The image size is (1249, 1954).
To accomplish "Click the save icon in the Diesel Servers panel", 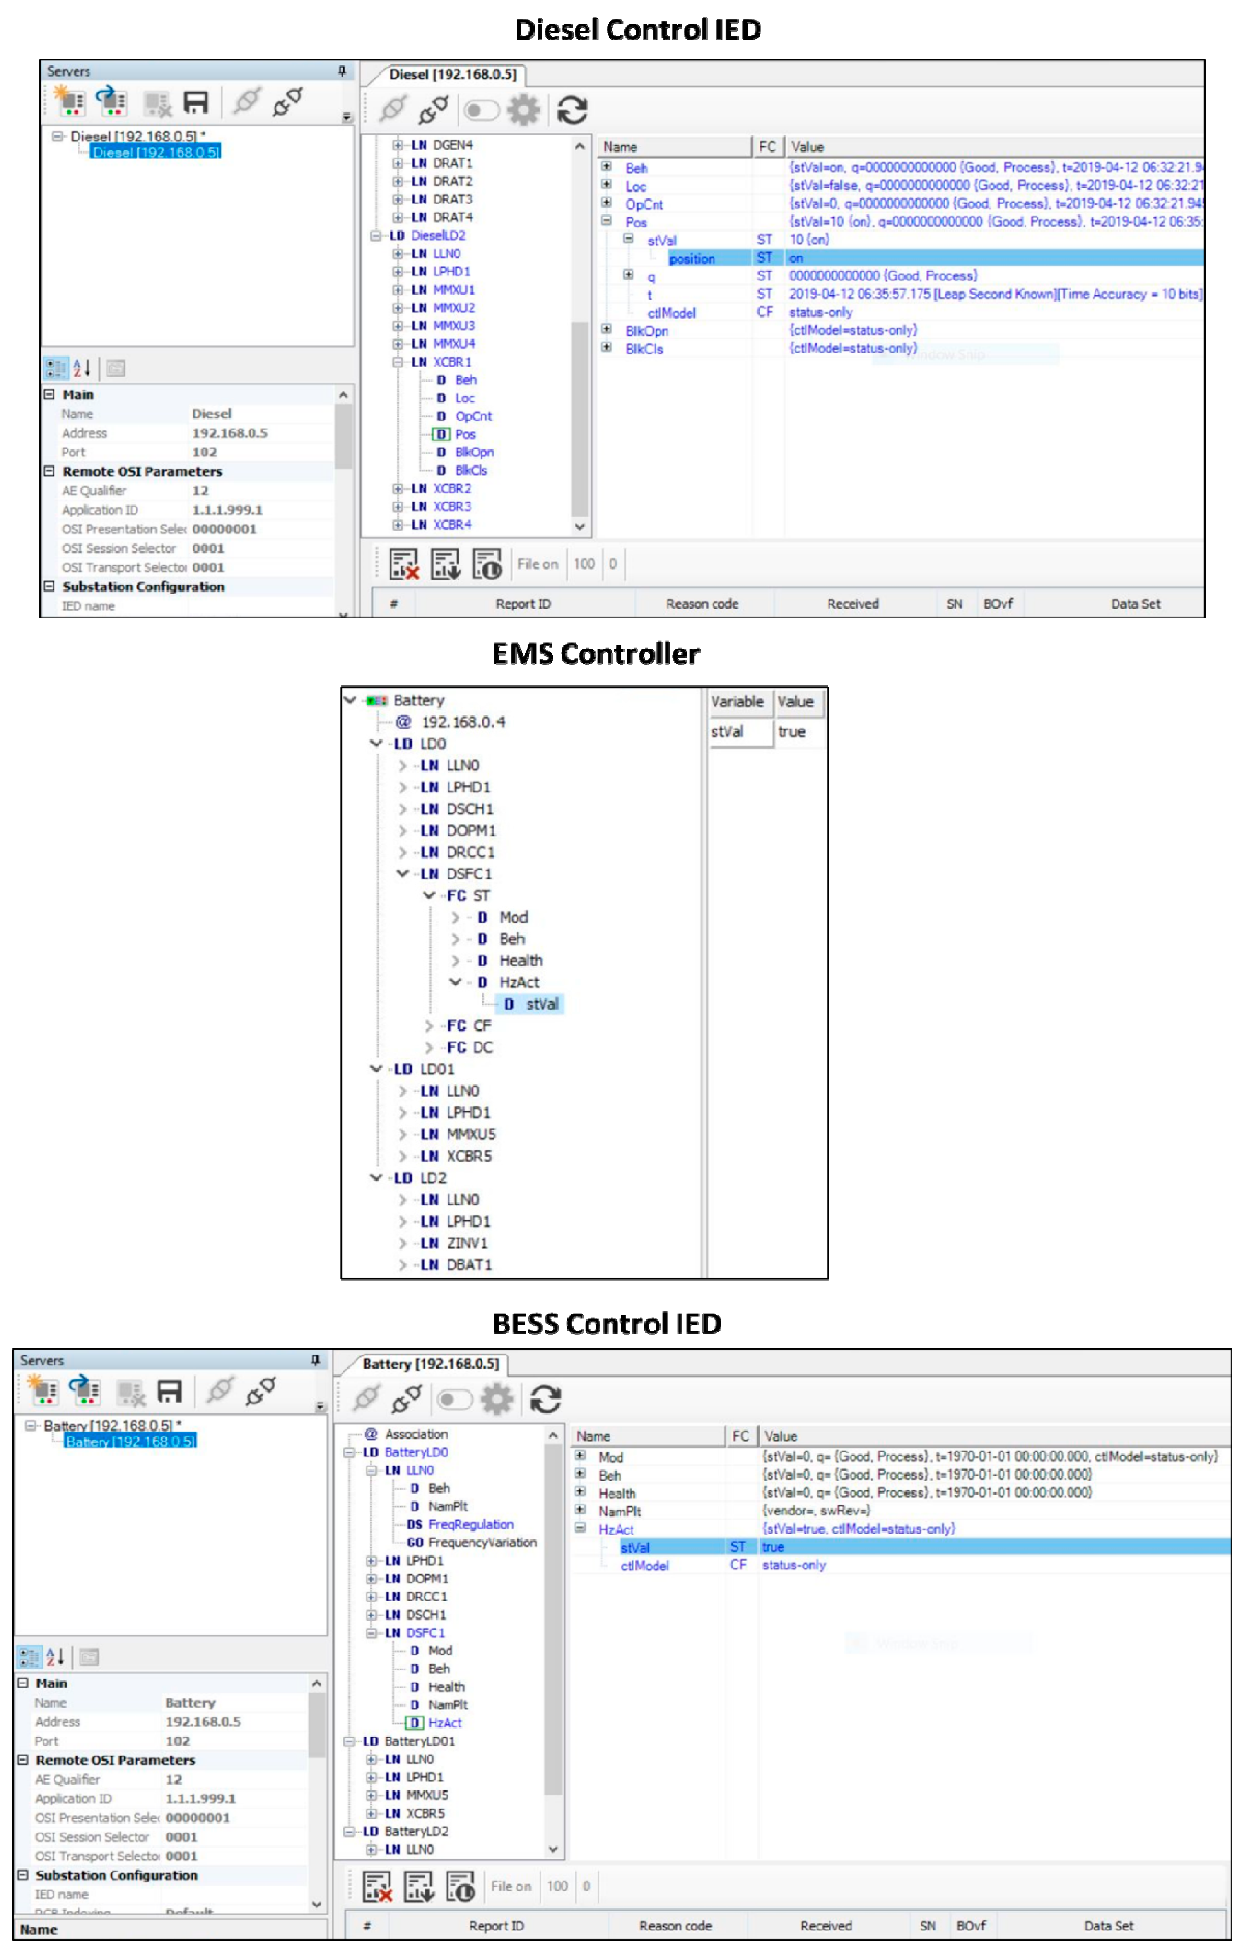I will 195,102.
